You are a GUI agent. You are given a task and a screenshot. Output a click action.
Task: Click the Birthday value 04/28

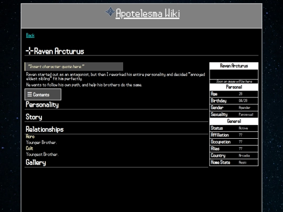[243, 101]
